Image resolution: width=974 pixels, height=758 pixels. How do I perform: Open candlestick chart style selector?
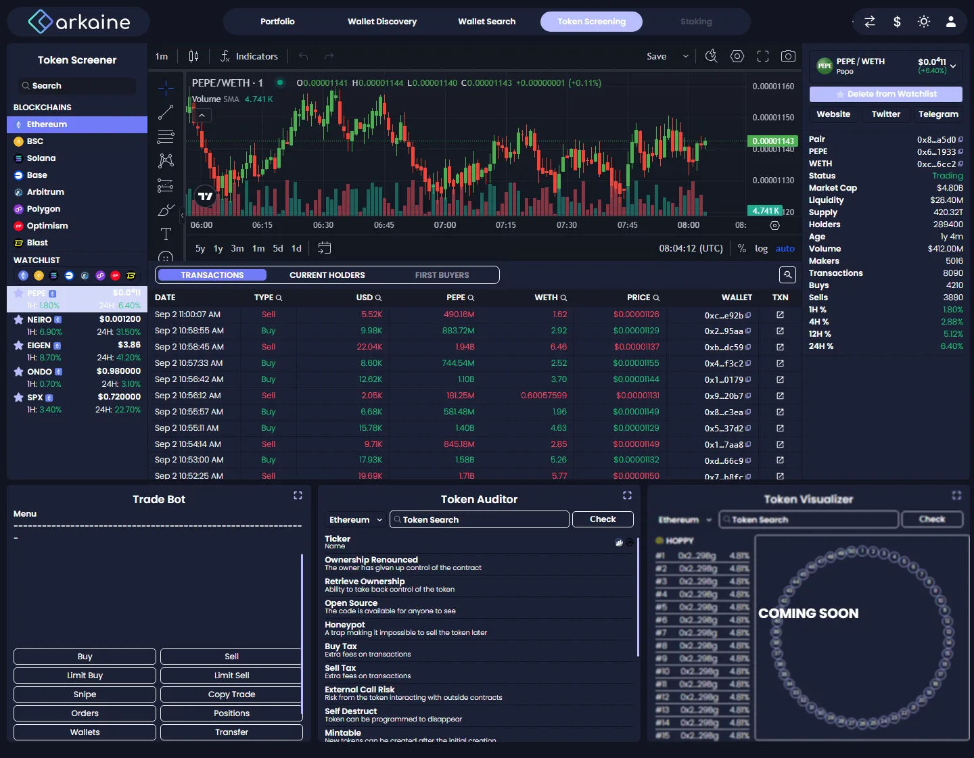click(194, 56)
